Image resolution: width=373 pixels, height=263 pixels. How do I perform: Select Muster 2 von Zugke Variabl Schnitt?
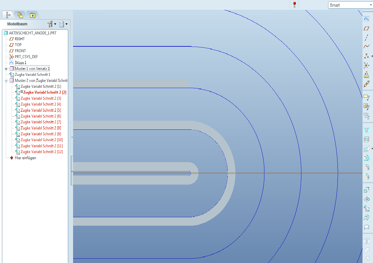41,80
